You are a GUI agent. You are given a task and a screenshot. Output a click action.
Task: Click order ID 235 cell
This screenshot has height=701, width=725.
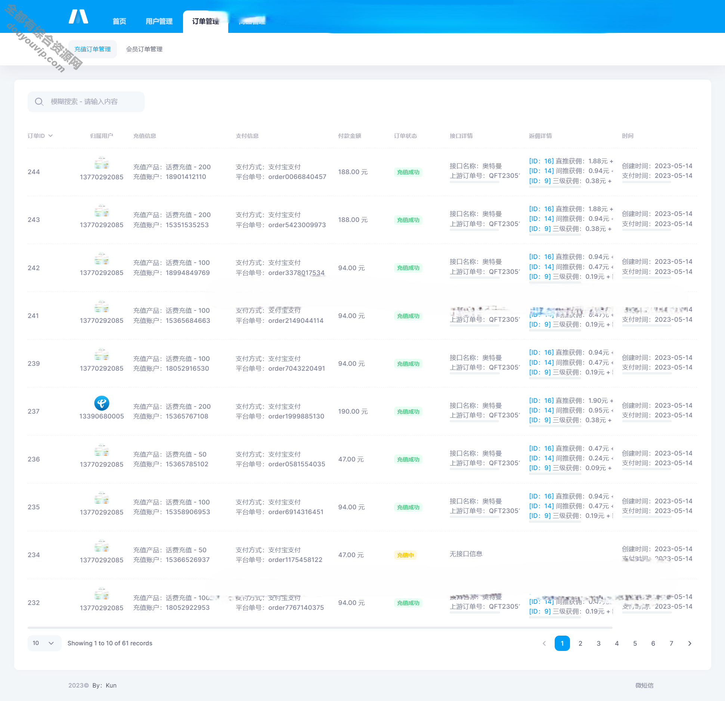tap(34, 507)
